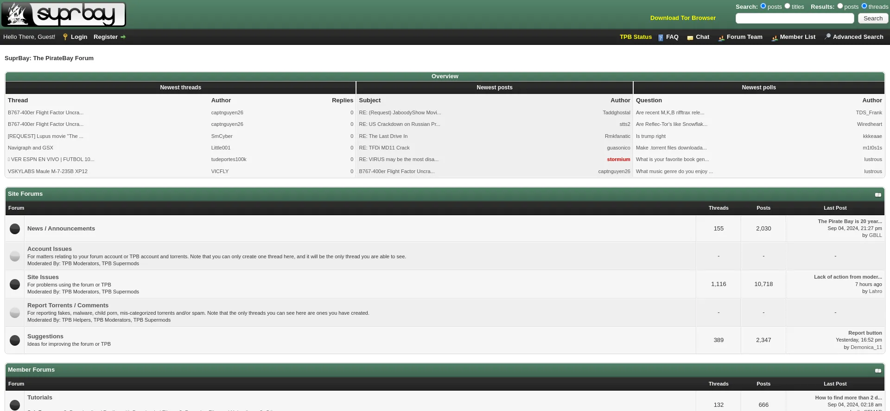Screen dimensions: 890x411
Task: Click the FAQ question mark icon
Action: (x=661, y=37)
